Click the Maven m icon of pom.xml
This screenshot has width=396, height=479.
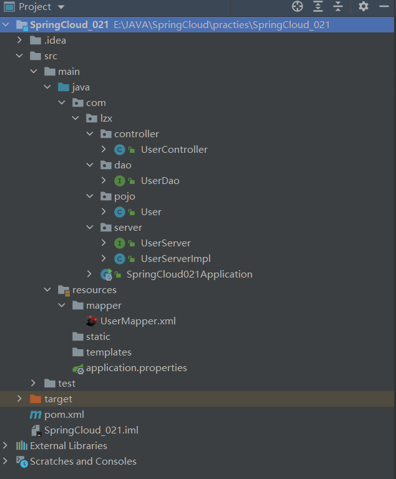tap(36, 415)
